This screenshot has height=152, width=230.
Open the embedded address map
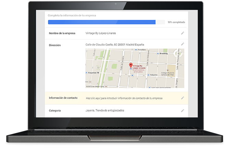[135, 68]
